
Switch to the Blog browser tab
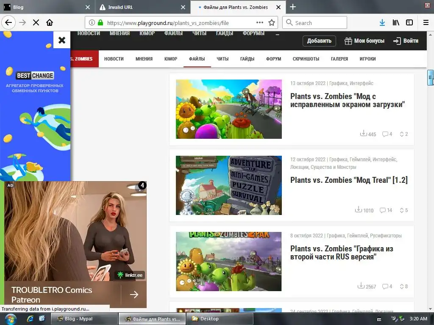[x=47, y=7]
